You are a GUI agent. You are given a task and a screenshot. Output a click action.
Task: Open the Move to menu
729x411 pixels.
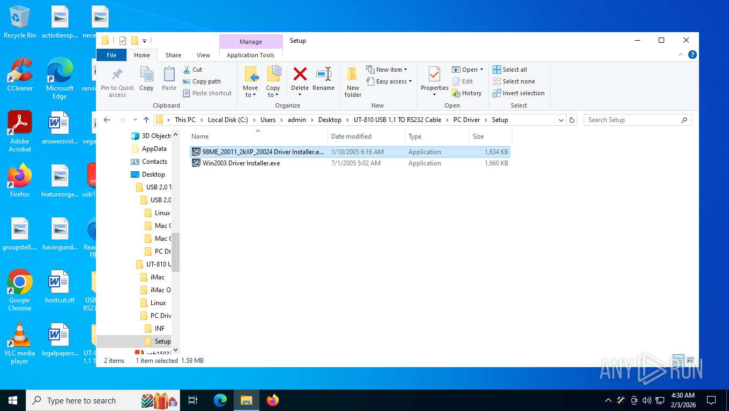click(x=250, y=82)
